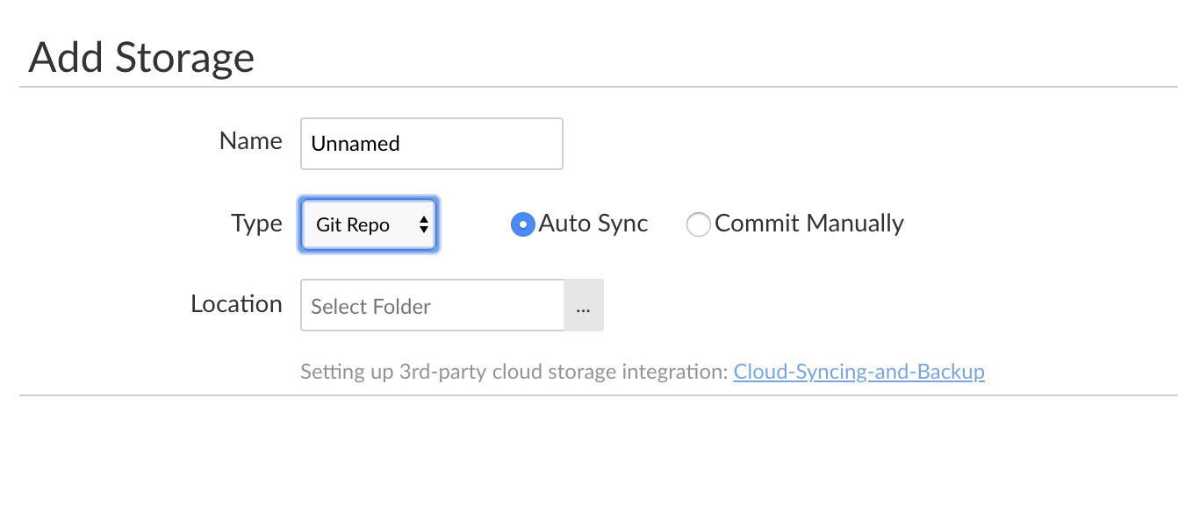
Task: Click the "Git Repo" text in selector
Action: click(x=353, y=225)
